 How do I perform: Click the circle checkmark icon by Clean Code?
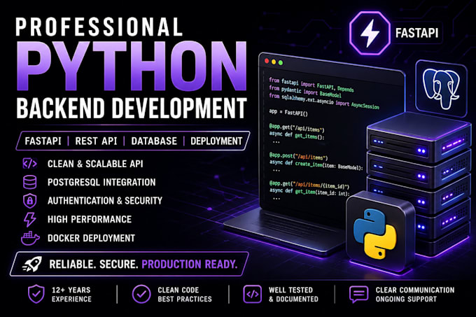coord(141,294)
